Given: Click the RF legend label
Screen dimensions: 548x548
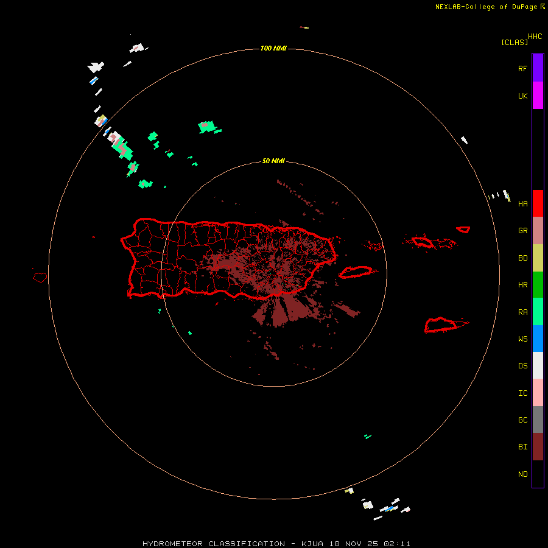Looking at the screenshot, I should tap(522, 68).
